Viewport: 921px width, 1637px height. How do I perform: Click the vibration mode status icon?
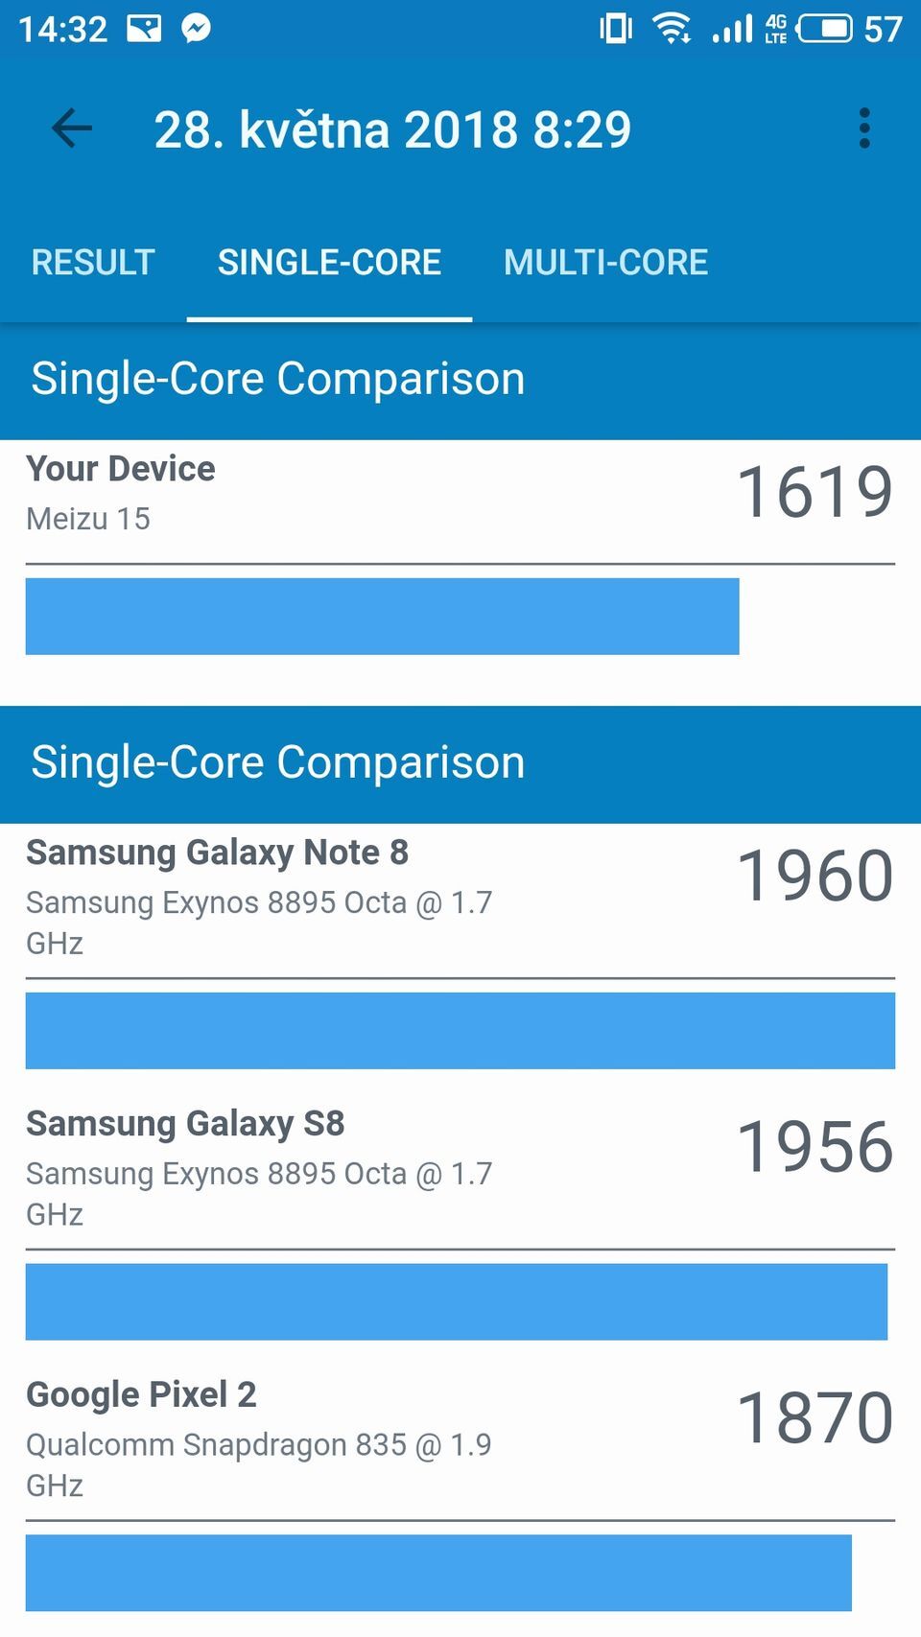[617, 28]
